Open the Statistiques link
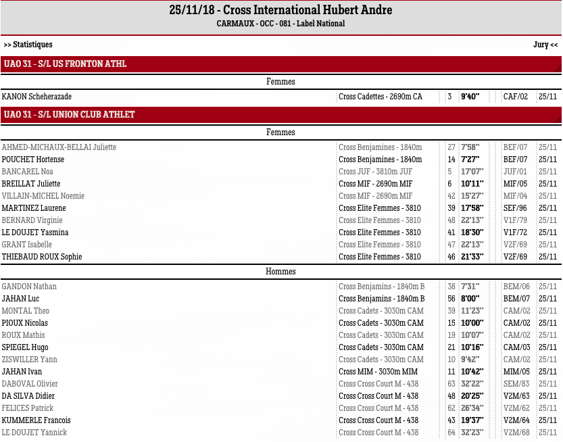 click(28, 45)
